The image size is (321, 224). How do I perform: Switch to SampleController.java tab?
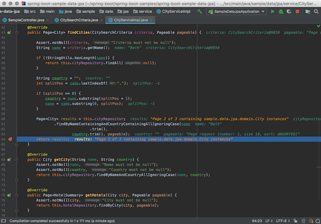tap(26, 20)
